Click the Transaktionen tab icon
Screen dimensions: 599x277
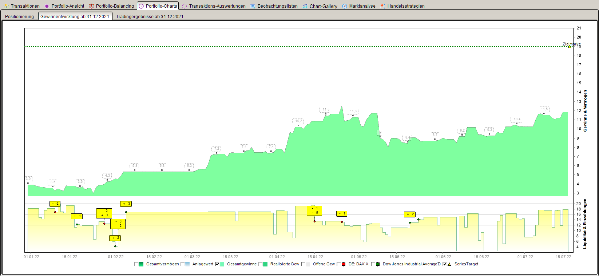6,6
